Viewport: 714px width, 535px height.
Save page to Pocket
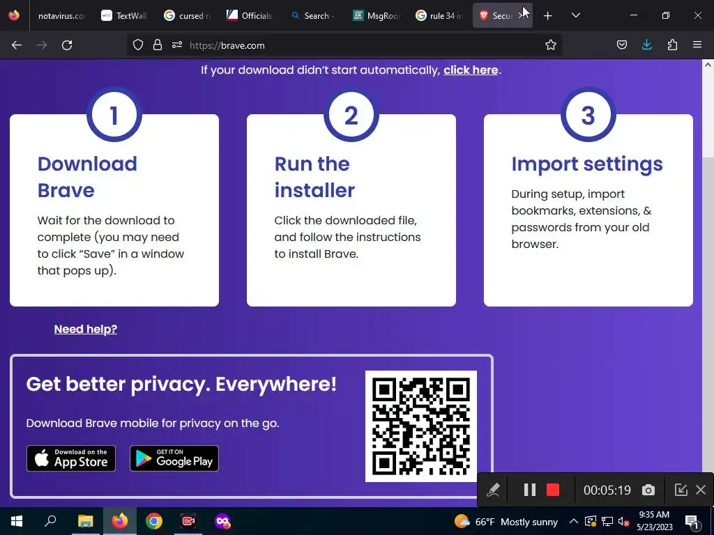click(x=621, y=45)
